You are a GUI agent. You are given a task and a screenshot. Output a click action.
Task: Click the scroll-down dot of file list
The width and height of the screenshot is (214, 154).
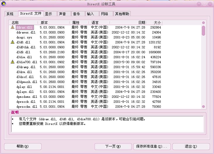coord(203,107)
